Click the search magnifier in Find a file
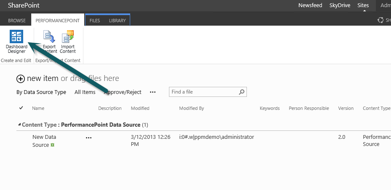Image resolution: width=391 pixels, height=190 pixels. tap(241, 92)
